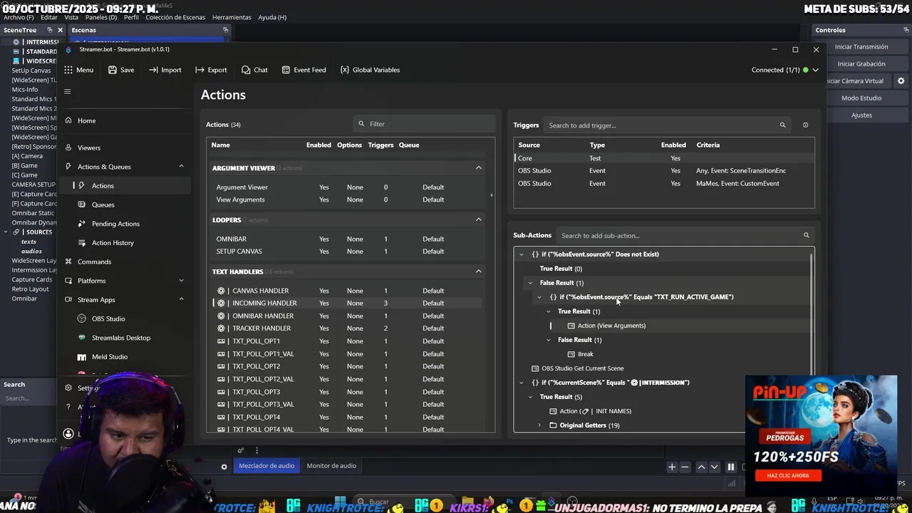912x513 pixels.
Task: Click the gear beside Iniciar Cámara Virtual
Action: [901, 81]
